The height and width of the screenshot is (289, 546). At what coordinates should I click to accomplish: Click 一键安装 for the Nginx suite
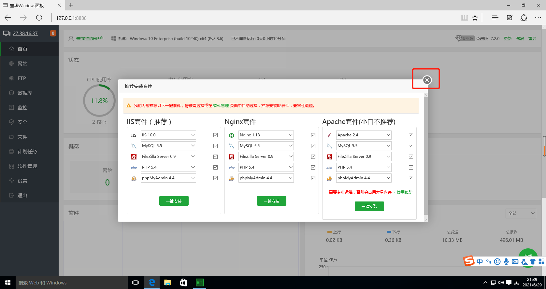(272, 201)
